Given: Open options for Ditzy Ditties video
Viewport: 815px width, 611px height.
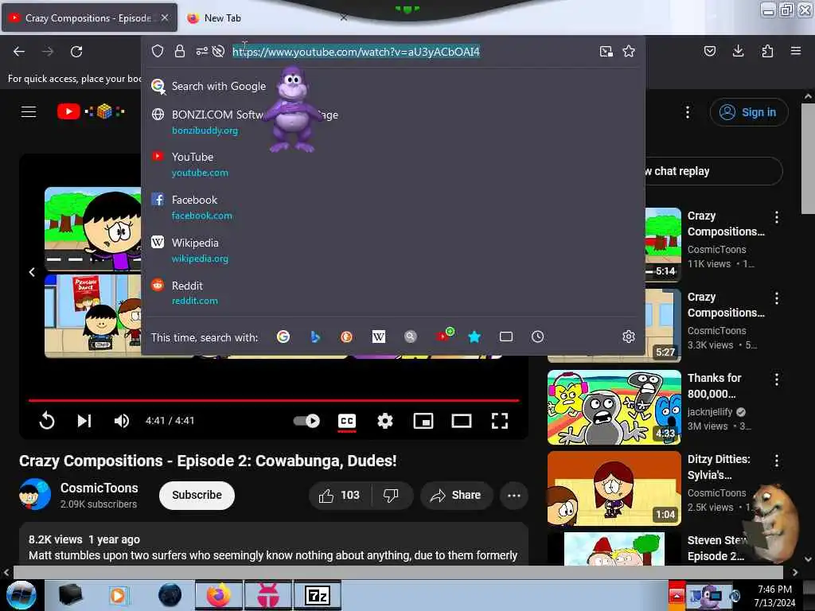Looking at the screenshot, I should (x=777, y=461).
